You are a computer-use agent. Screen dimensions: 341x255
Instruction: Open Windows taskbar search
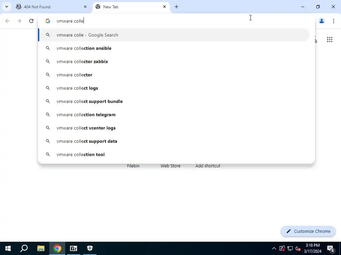point(24,248)
